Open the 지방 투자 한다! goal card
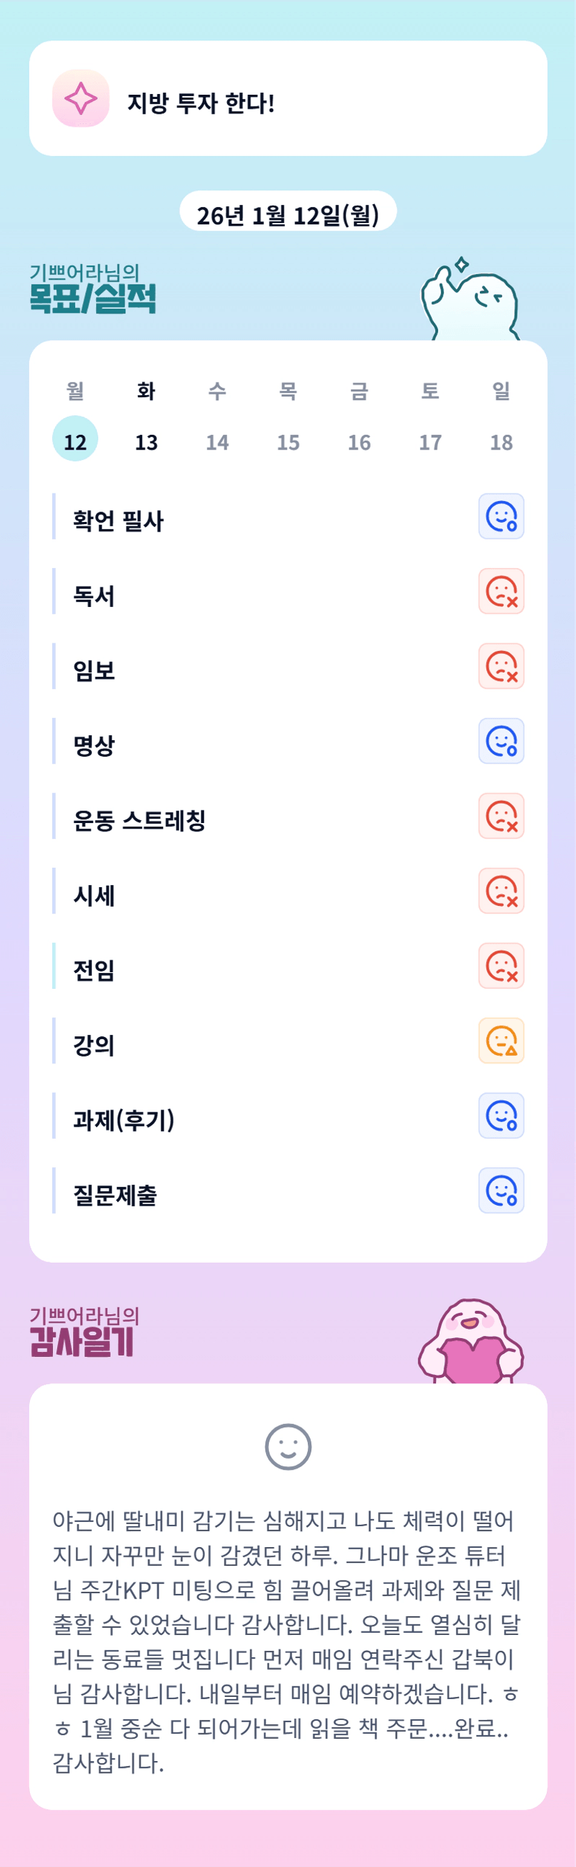576x1867 pixels. 288,98
